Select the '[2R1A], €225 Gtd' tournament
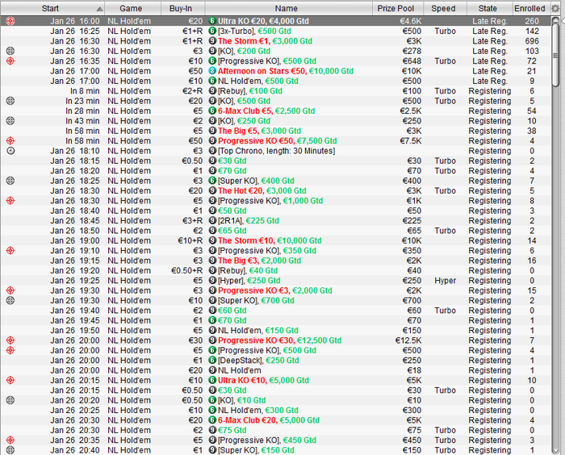The height and width of the screenshot is (455, 565). pyautogui.click(x=249, y=220)
